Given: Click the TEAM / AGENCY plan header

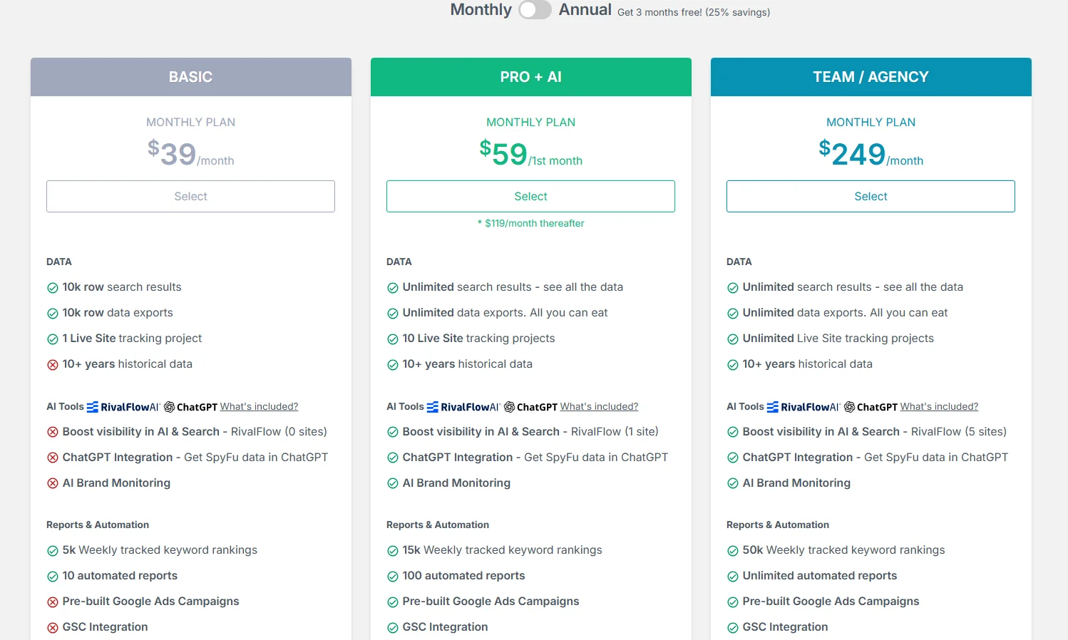Looking at the screenshot, I should (x=871, y=77).
